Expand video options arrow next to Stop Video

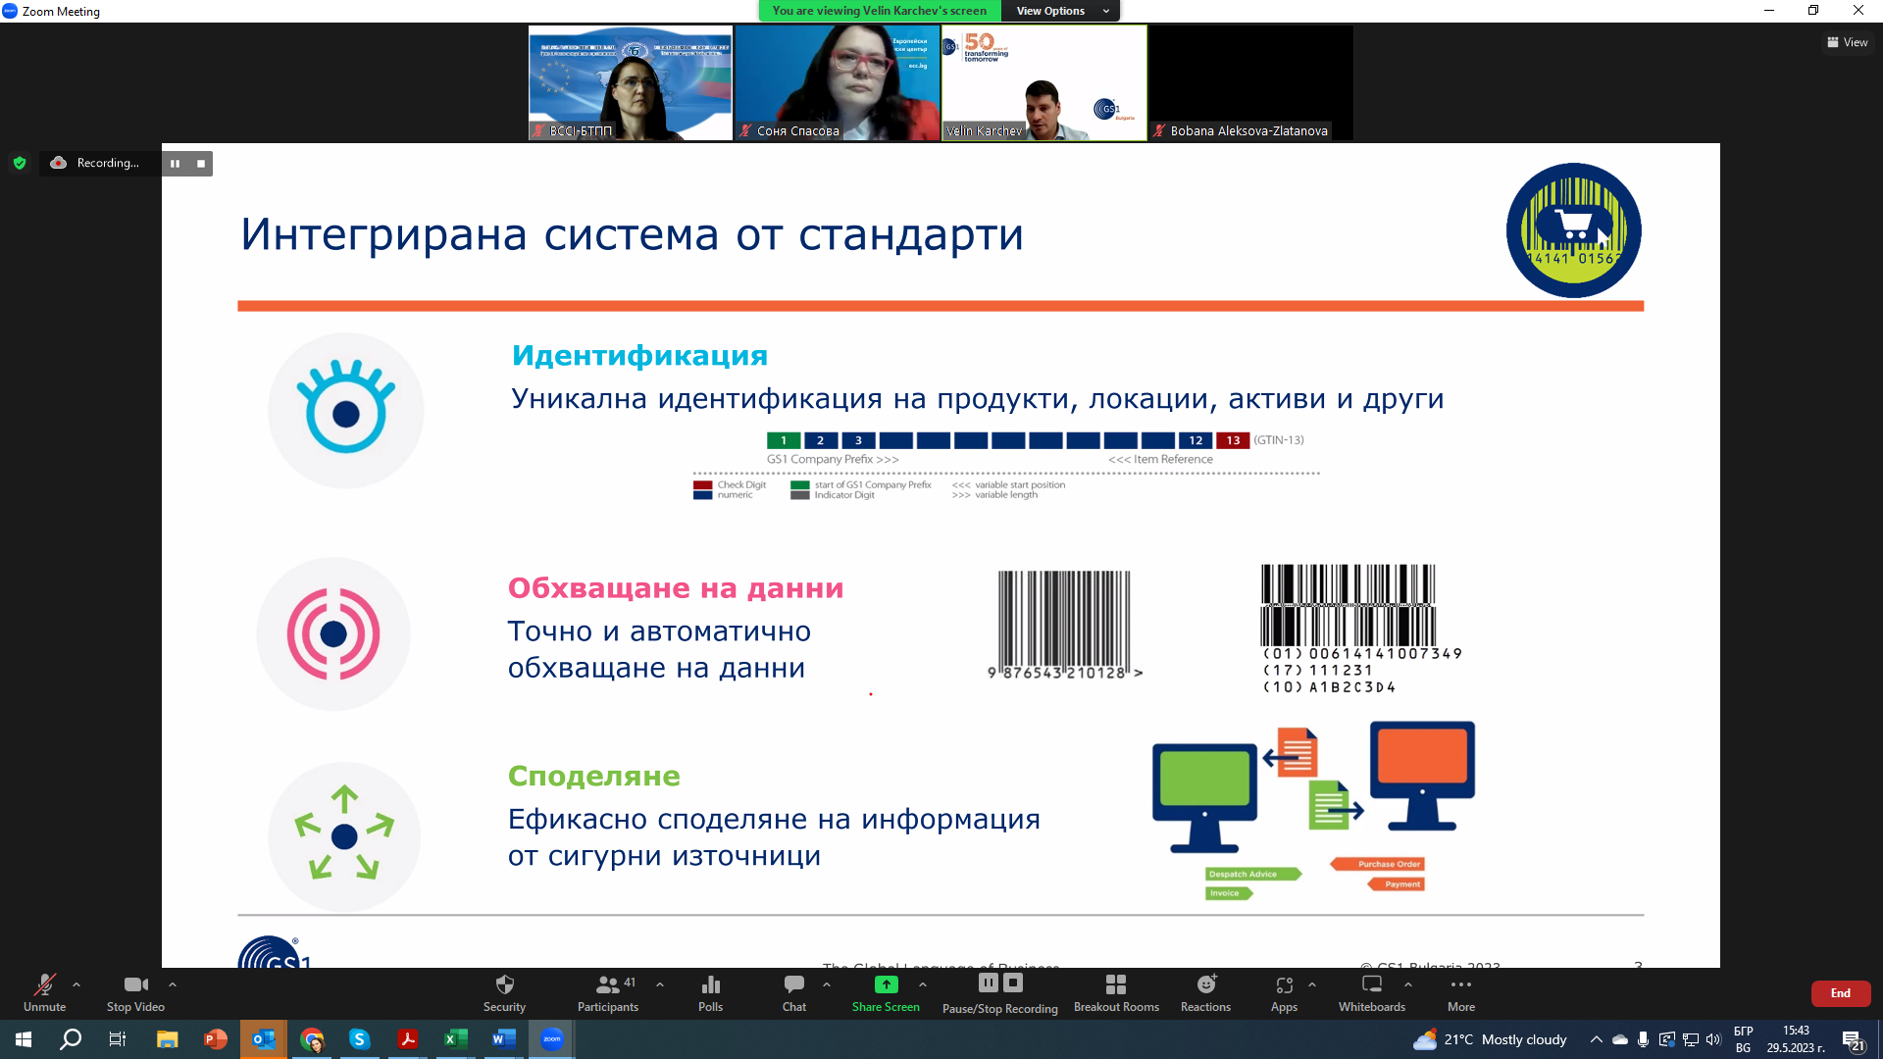(x=173, y=984)
